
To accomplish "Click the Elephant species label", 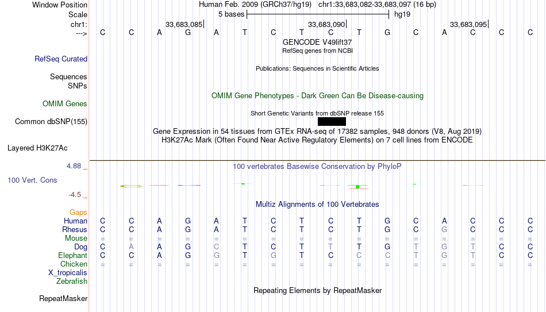I will (x=72, y=255).
